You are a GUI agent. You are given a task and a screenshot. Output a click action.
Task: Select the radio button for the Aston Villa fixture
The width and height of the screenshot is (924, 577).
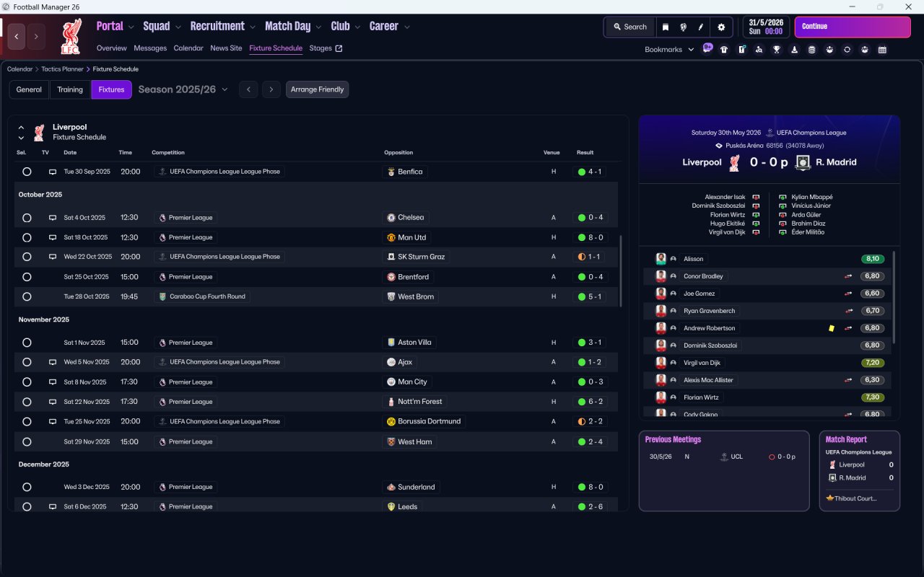[27, 343]
